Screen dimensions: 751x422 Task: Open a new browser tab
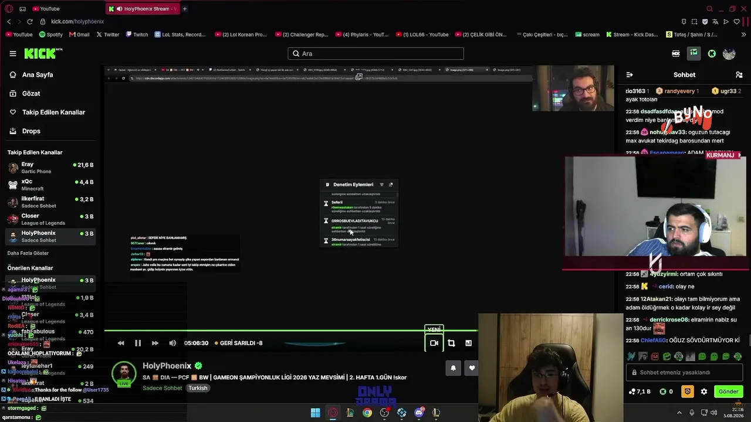pyautogui.click(x=184, y=9)
